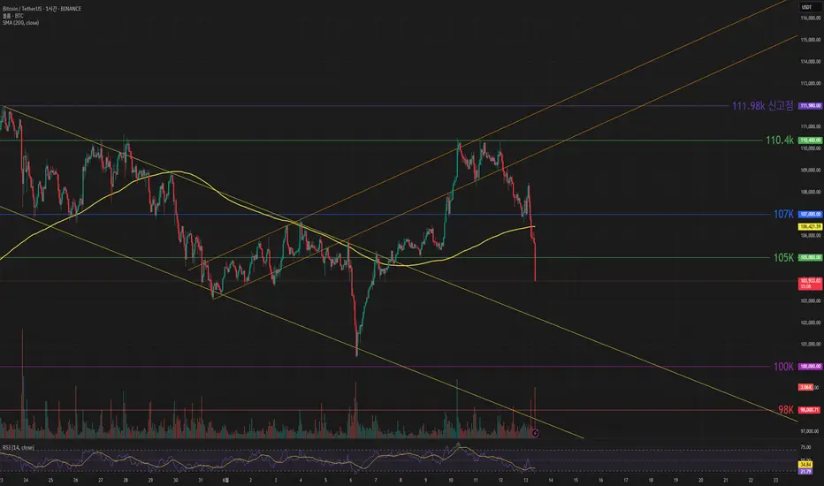Click the red 103,933.03 current price tag
824x486 pixels.
coord(811,284)
